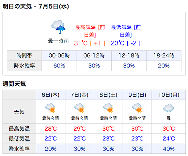188x156 pixels.
Task: Click the 明日の天気 7月5日 heading
Action: pyautogui.click(x=36, y=6)
